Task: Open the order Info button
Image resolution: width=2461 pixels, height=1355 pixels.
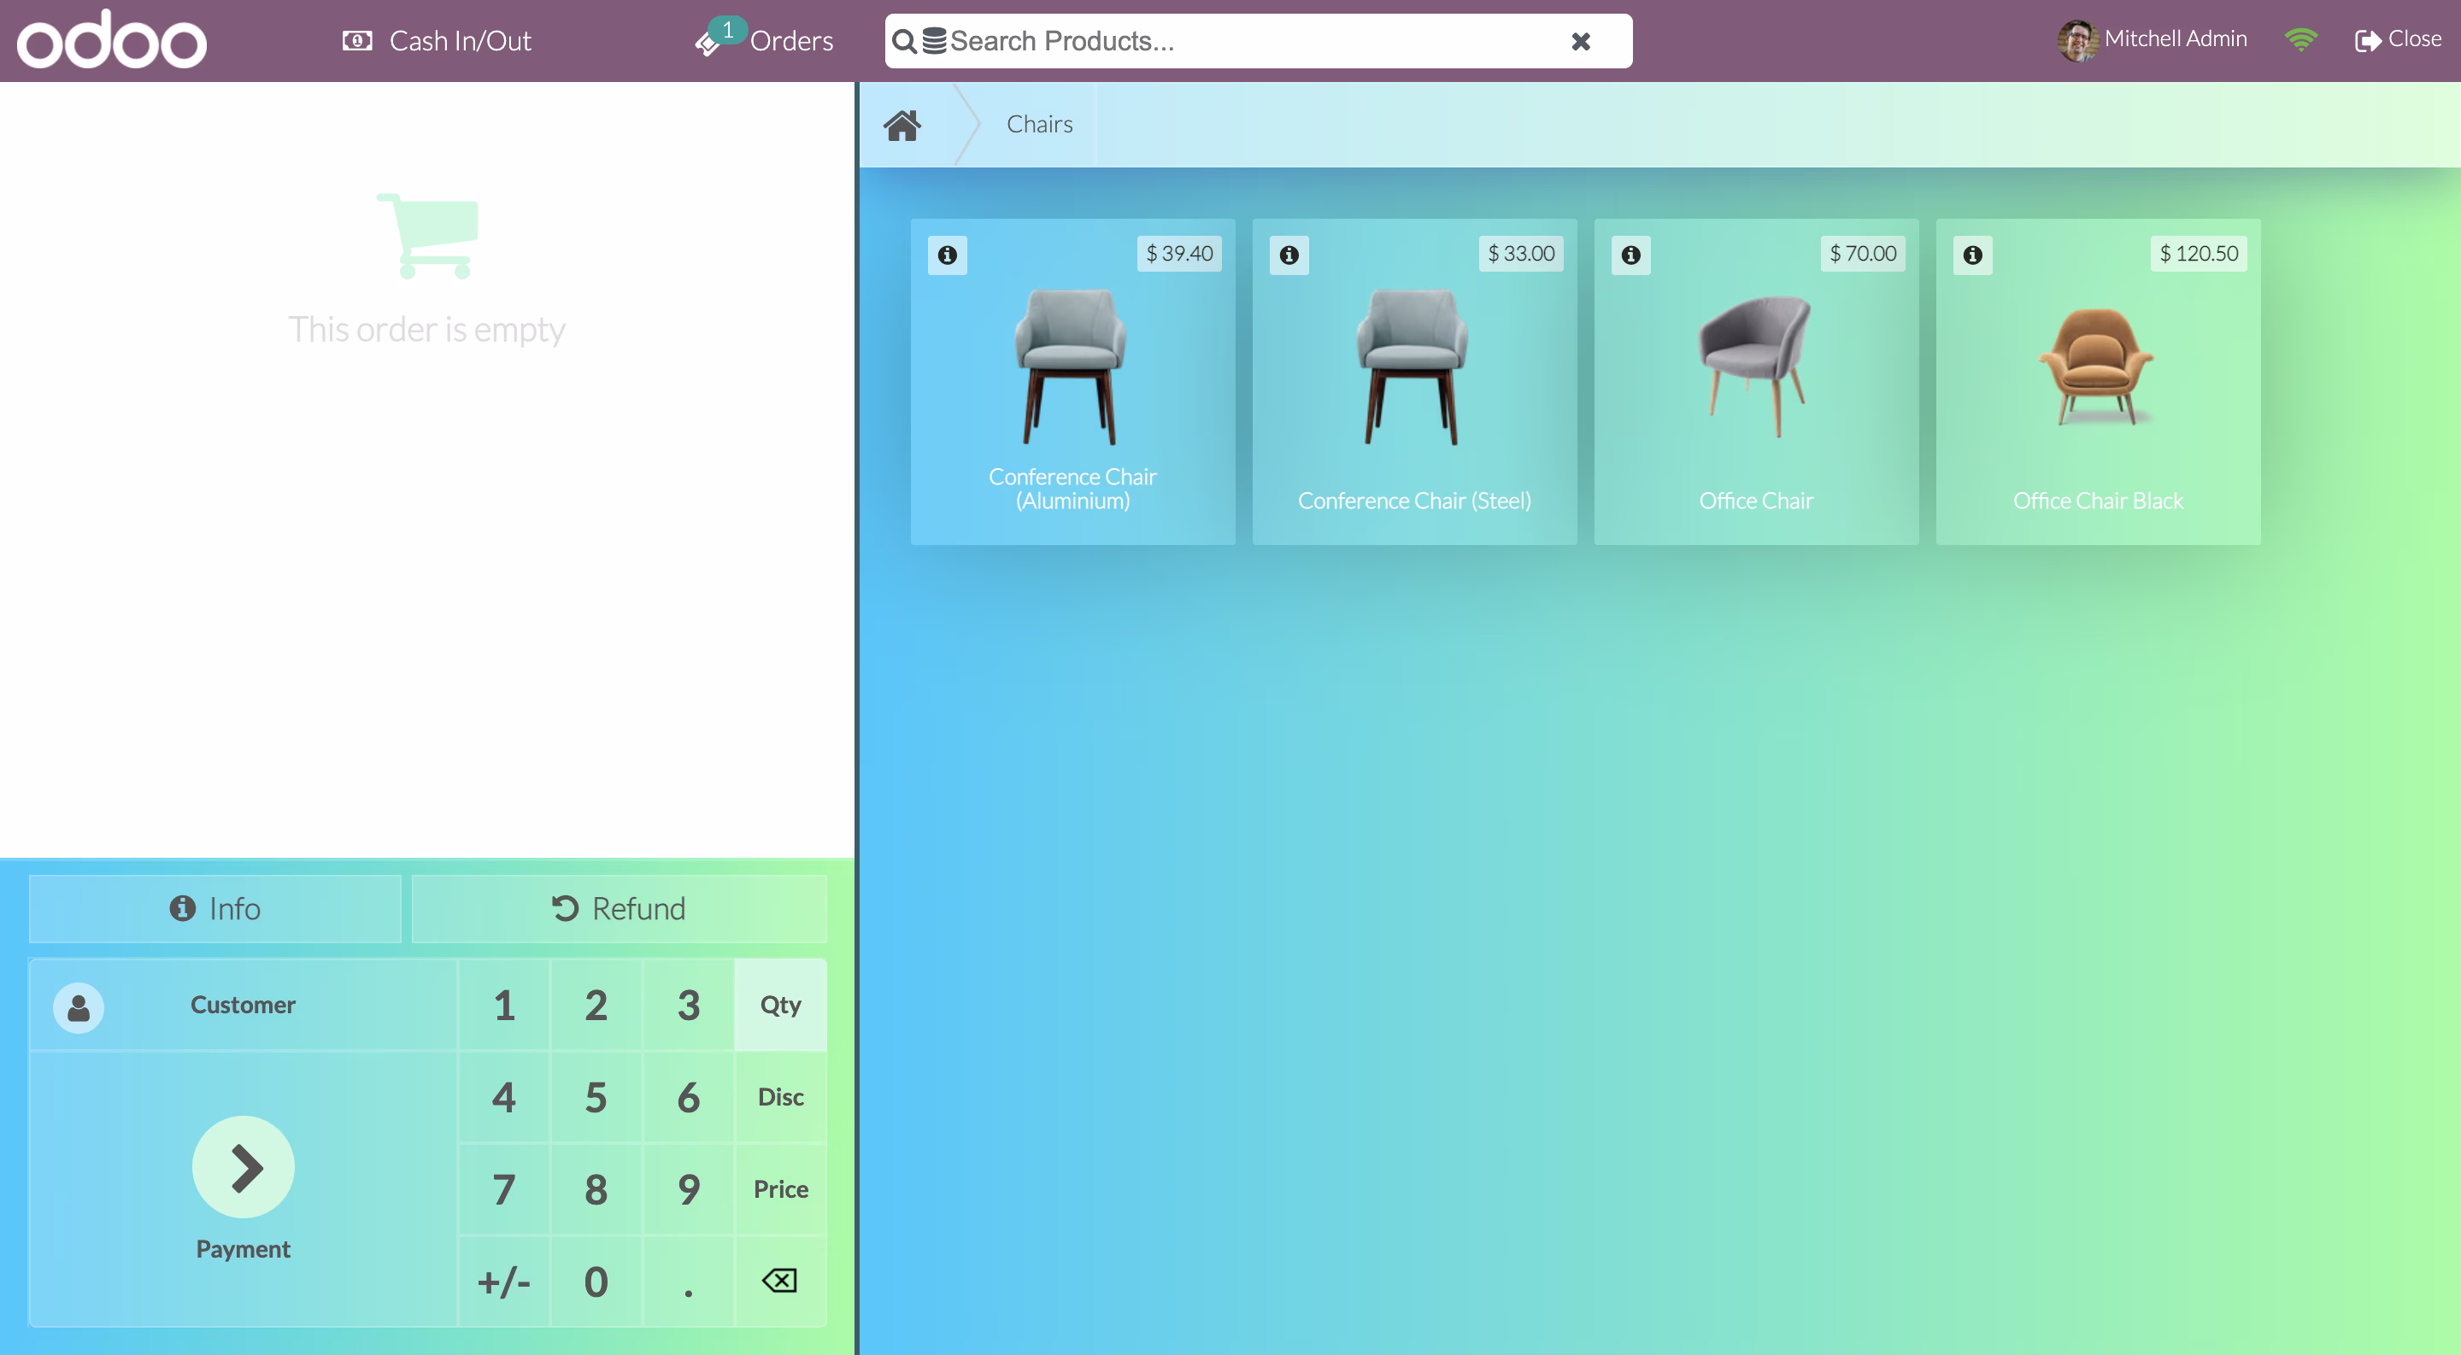Action: 215,908
